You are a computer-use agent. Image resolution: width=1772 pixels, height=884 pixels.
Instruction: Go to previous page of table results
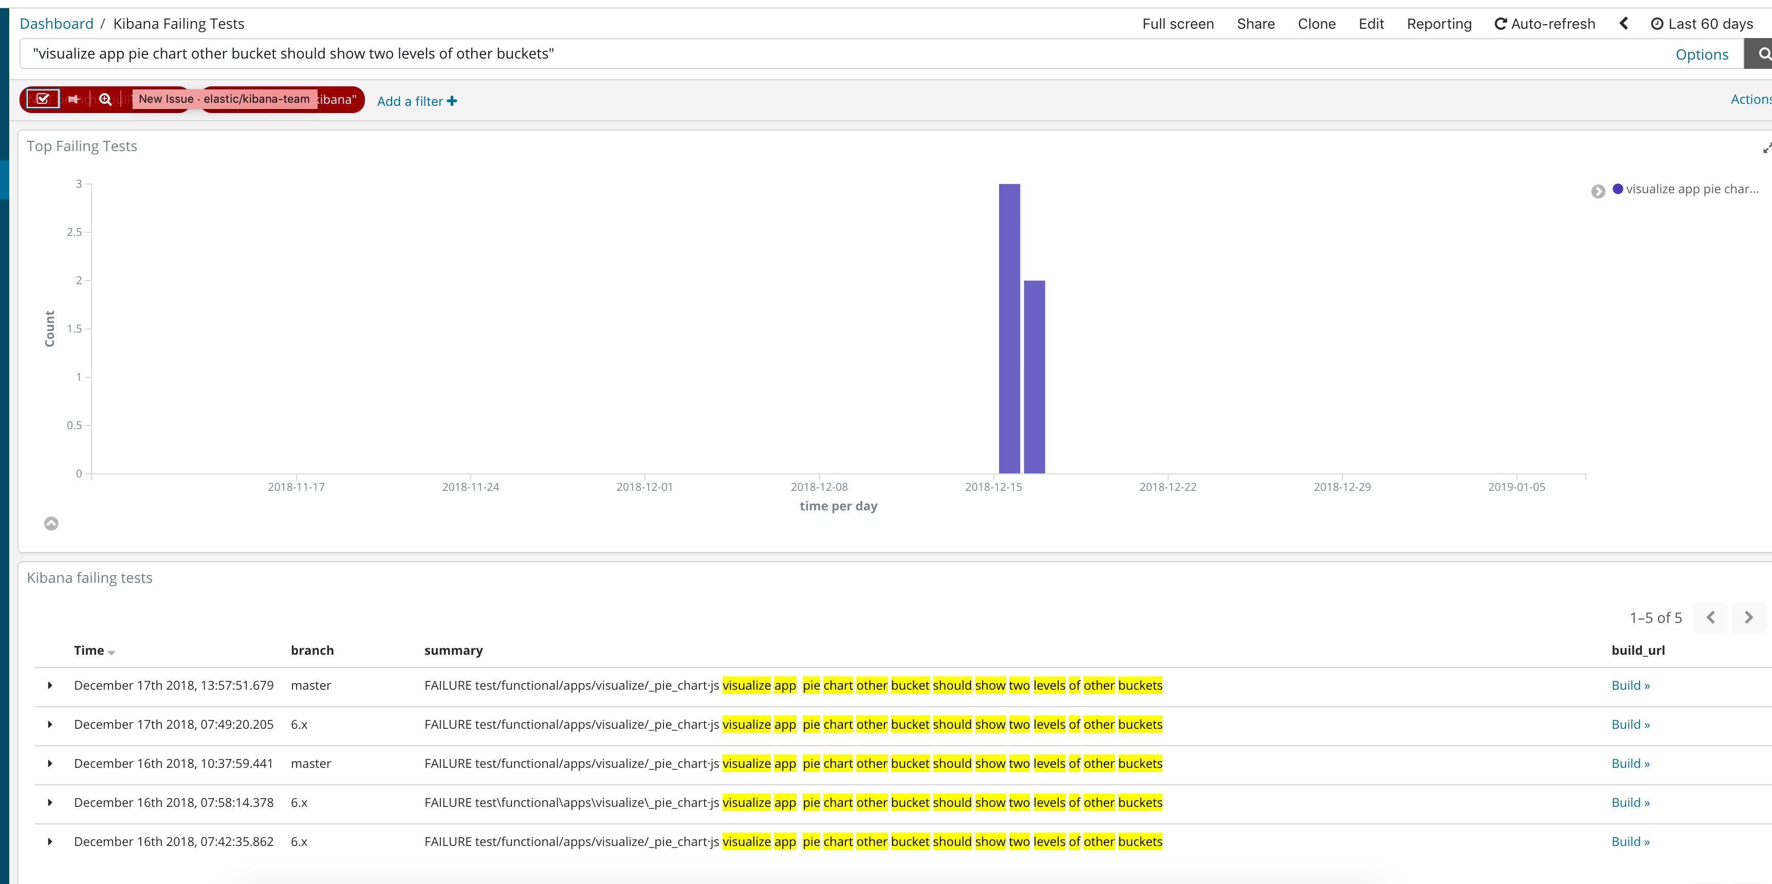[x=1710, y=617]
